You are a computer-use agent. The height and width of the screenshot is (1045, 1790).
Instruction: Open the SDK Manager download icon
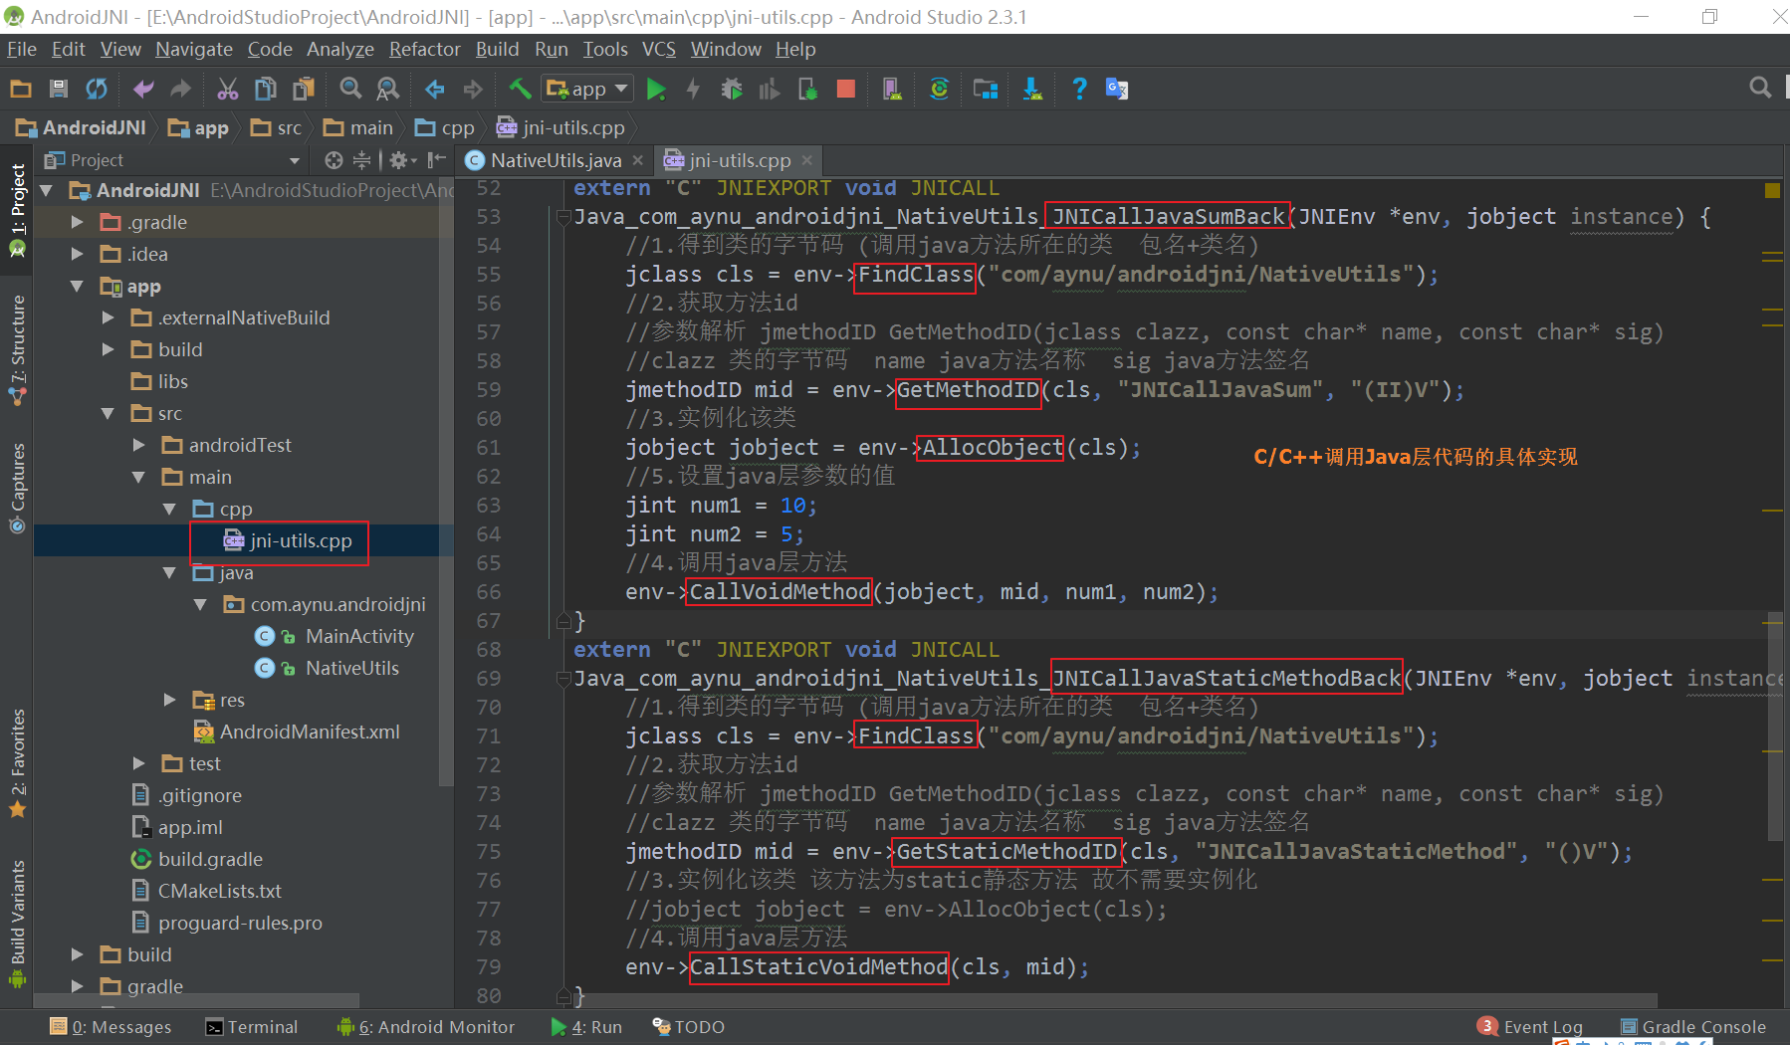click(x=1032, y=90)
